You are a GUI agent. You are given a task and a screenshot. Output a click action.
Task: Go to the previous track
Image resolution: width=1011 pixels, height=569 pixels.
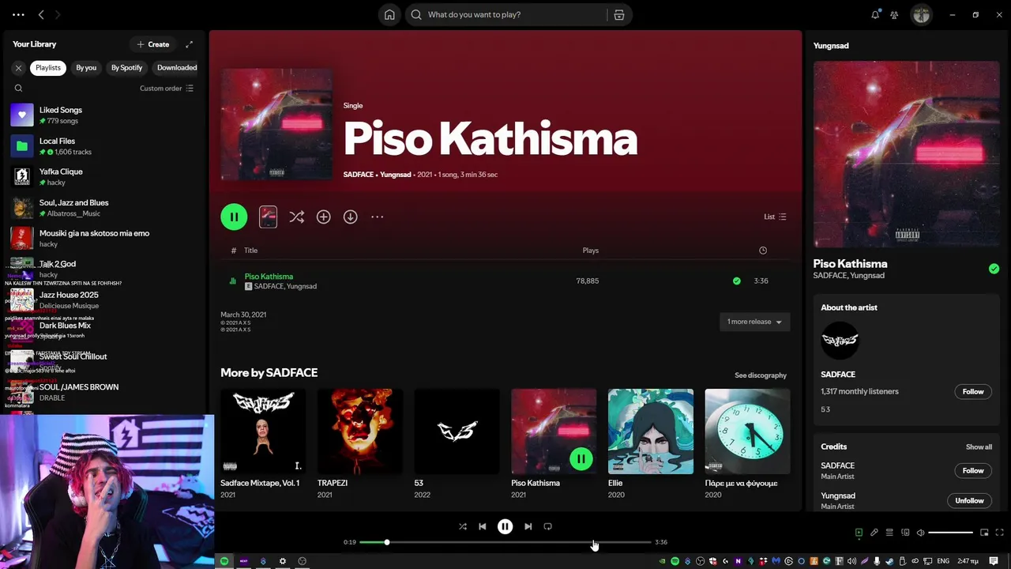pos(482,526)
